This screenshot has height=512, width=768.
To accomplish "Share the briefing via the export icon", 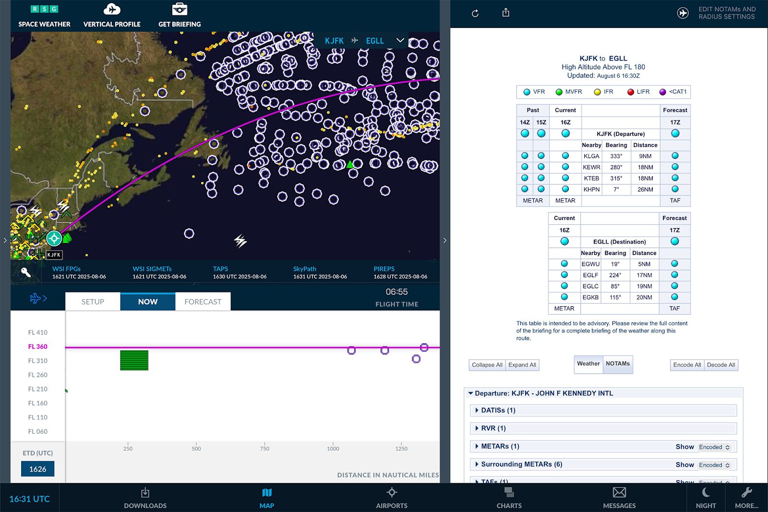I will [506, 13].
